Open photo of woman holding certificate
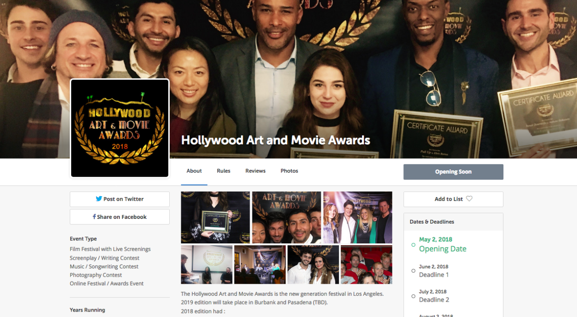The image size is (577, 317). point(215,217)
